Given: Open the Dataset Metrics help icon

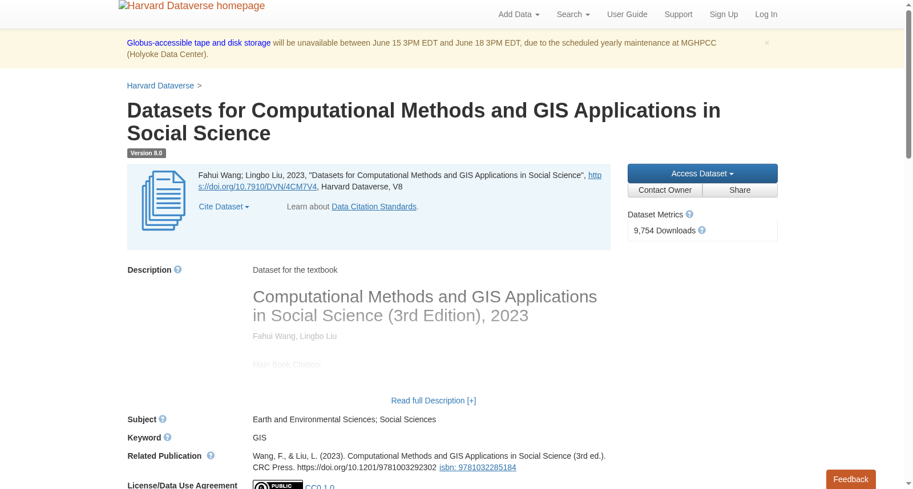Looking at the screenshot, I should [x=689, y=215].
